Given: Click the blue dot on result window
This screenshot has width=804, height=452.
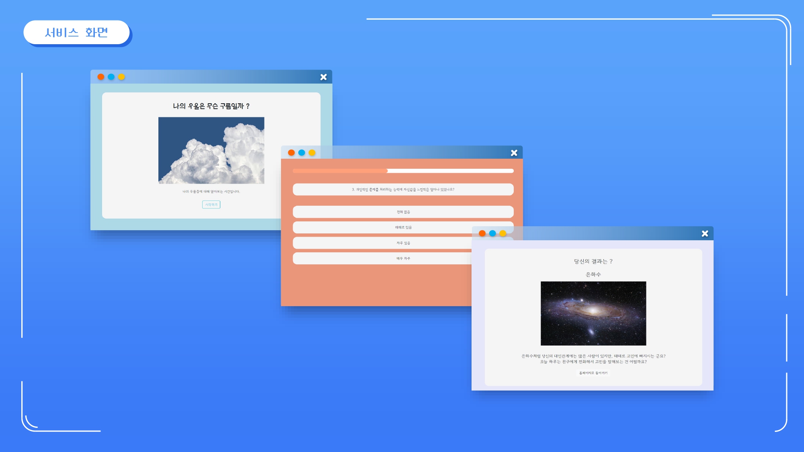Looking at the screenshot, I should coord(492,233).
